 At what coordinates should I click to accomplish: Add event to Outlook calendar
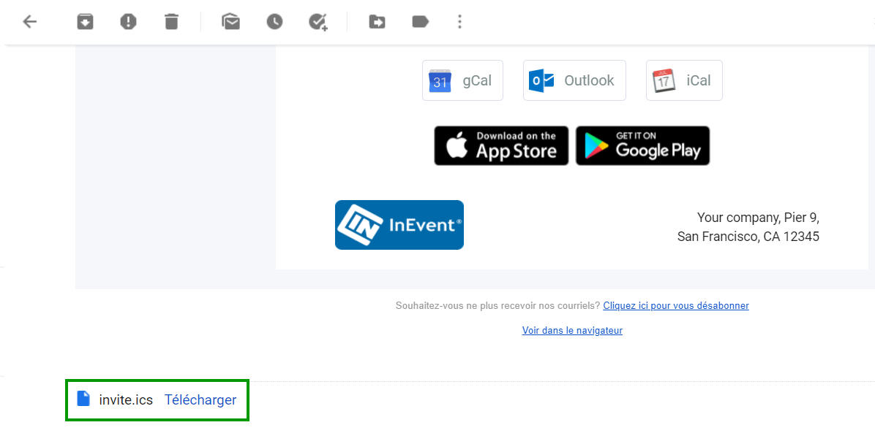point(574,80)
